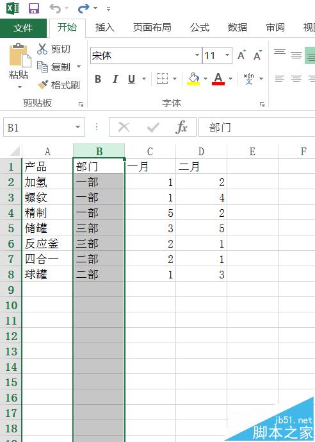
Task: Click the cell borders icon
Action: 162,79
